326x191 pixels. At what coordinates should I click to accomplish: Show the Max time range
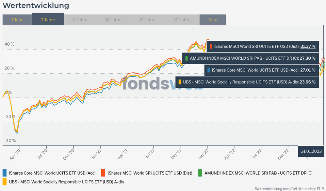213,20
